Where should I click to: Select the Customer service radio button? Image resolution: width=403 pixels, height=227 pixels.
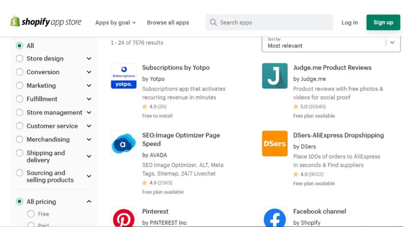coord(19,126)
